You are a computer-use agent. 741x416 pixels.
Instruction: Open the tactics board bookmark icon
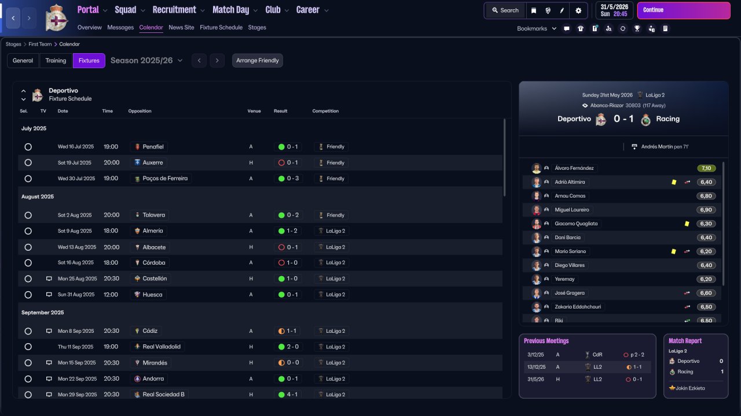pyautogui.click(x=595, y=28)
